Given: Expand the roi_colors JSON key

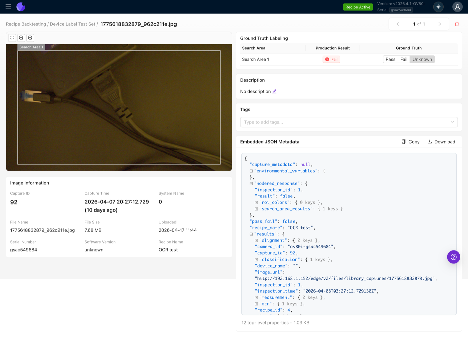Looking at the screenshot, I should 256,202.
